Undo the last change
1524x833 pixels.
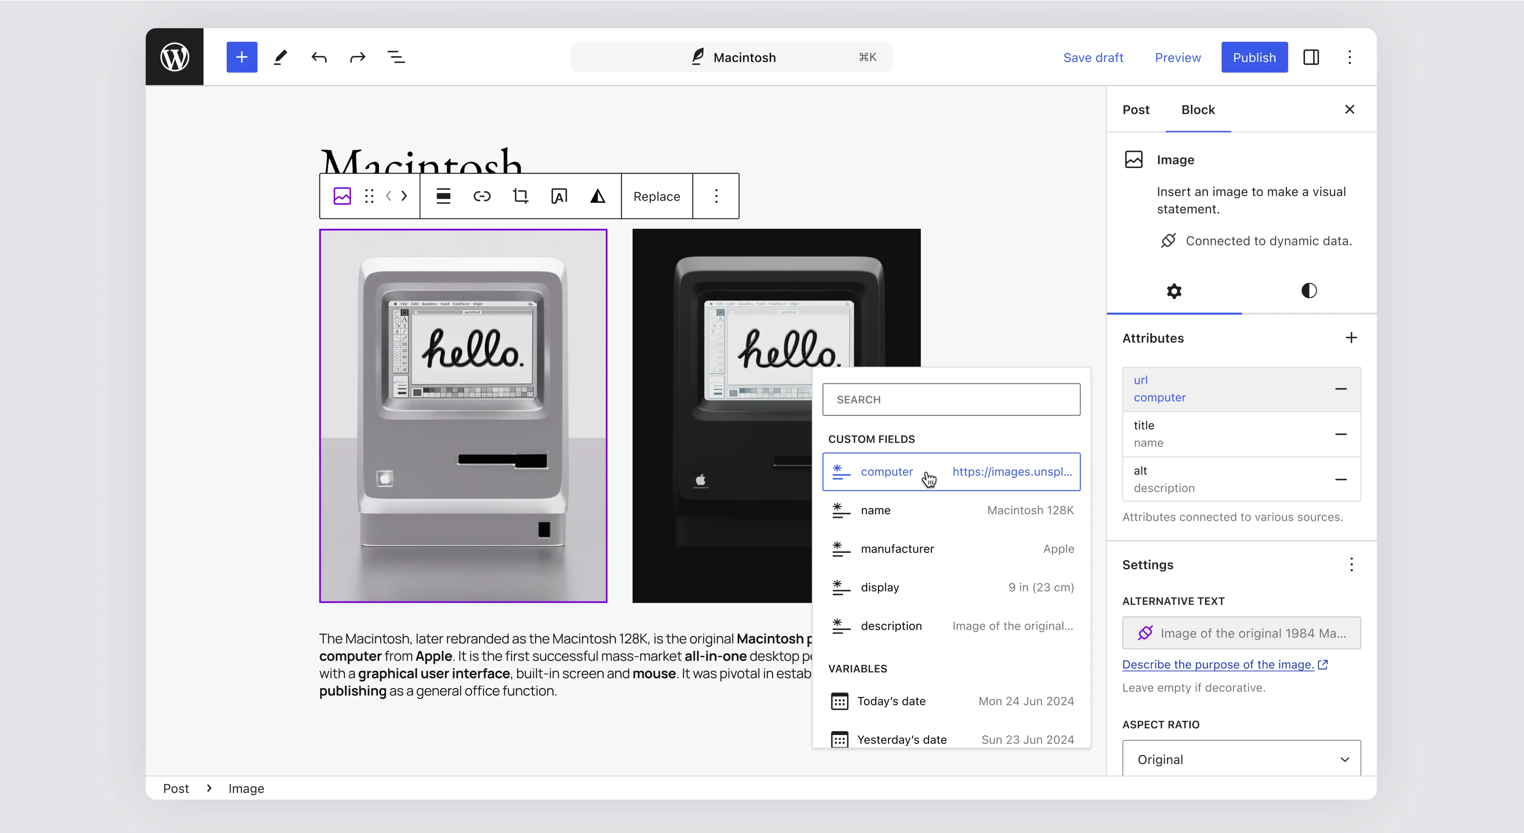coord(319,57)
